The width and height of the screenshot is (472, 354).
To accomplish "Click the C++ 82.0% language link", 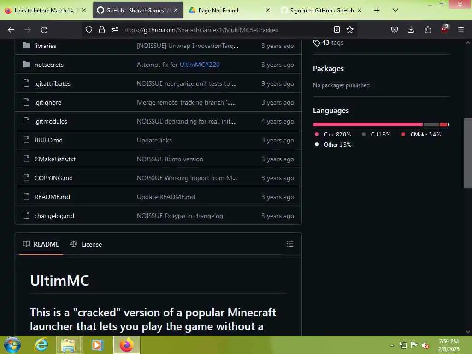I will coord(333,135).
